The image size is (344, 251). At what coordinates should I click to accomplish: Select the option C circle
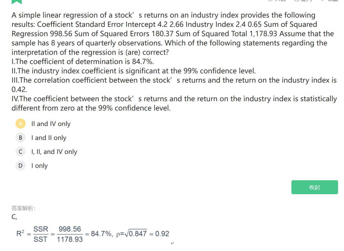click(x=20, y=152)
